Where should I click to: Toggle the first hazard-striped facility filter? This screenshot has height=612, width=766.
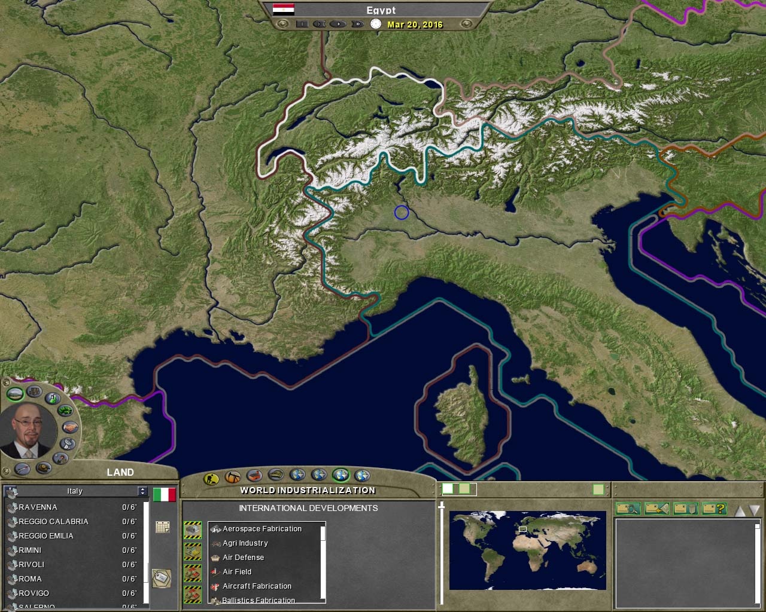193,530
